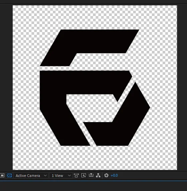
Task: Click the black logo in composition viewer
Action: coord(95,87)
